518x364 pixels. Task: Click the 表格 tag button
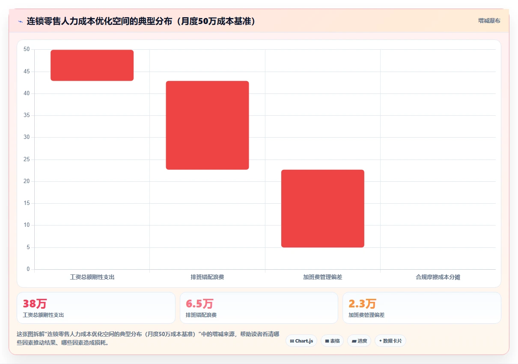[332, 341]
